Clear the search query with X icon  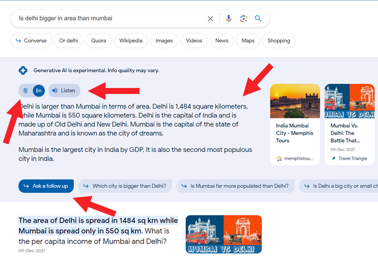(210, 18)
